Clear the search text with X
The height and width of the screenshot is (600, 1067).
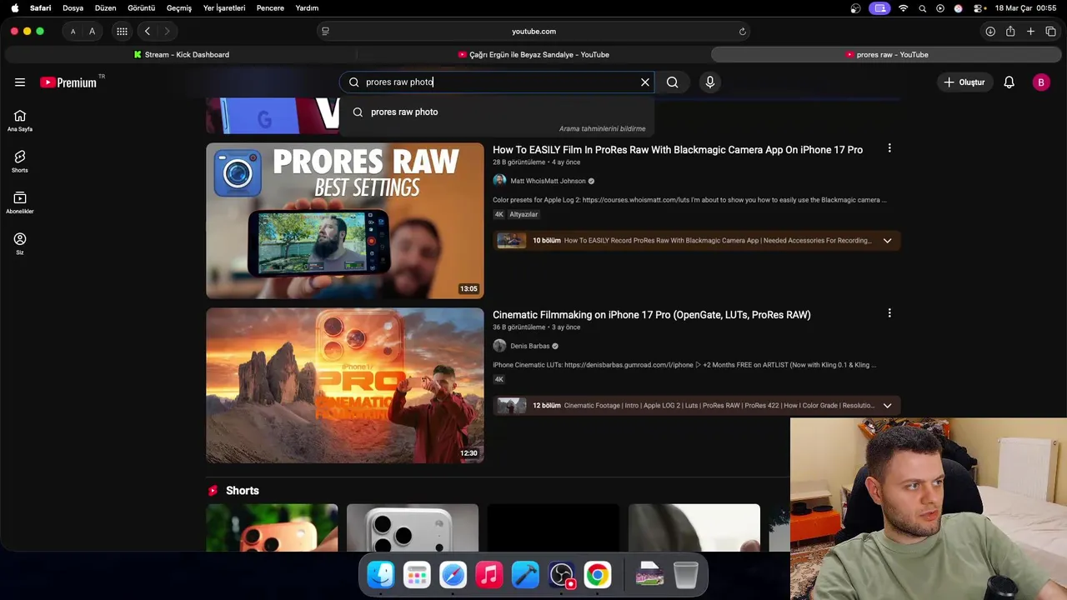click(644, 82)
